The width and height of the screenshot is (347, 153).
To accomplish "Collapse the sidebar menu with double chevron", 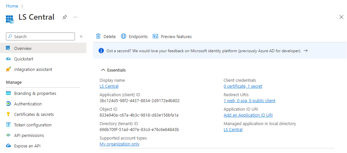I will point(81,36).
